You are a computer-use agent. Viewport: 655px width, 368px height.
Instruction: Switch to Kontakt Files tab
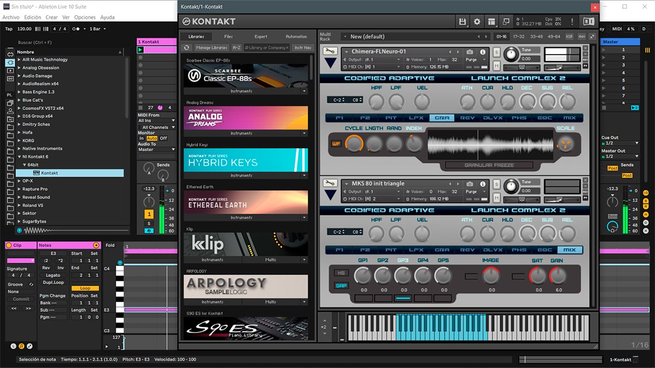click(229, 37)
